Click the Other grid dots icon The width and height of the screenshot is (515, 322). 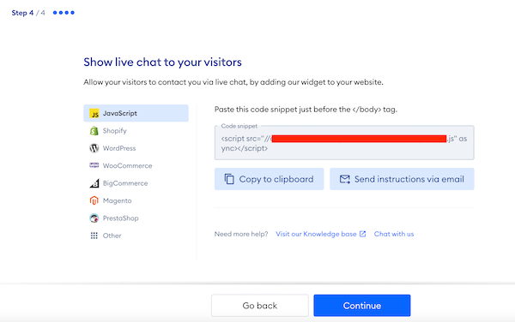(x=94, y=236)
